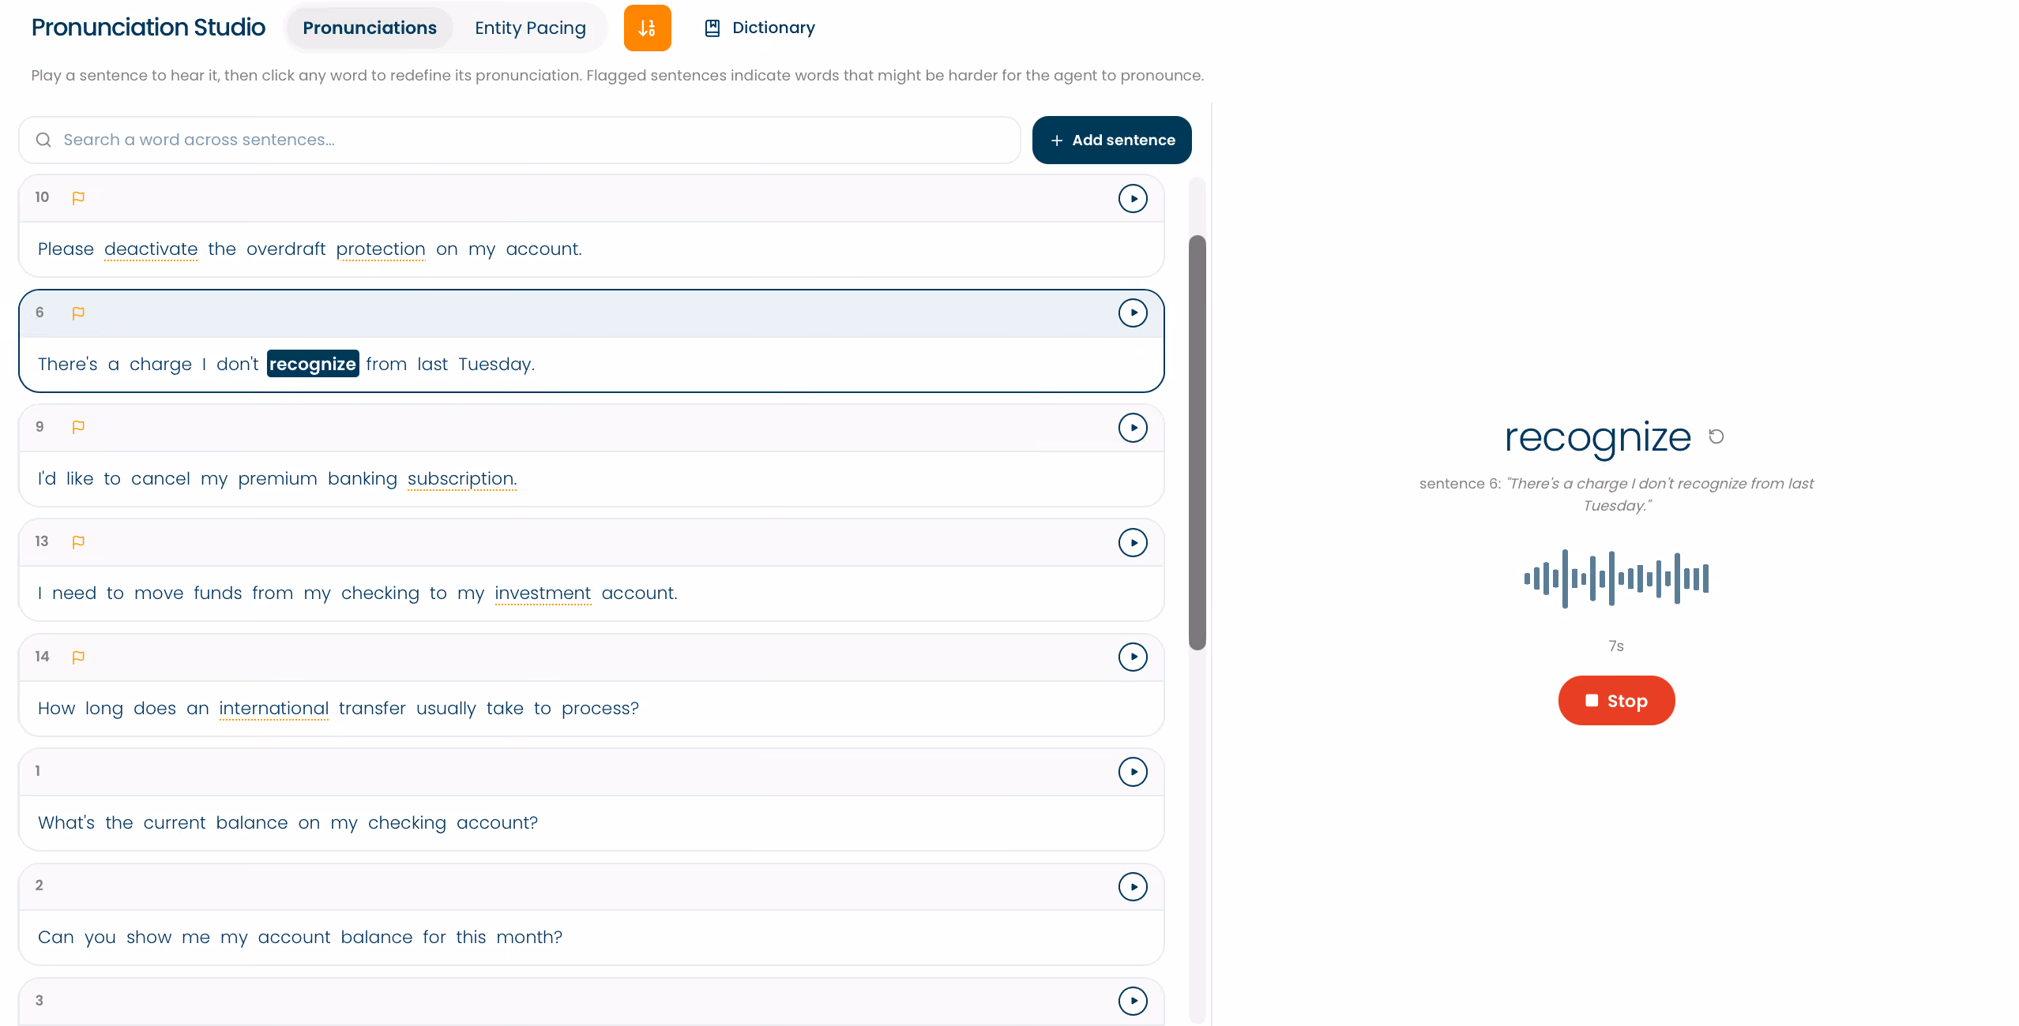Viewport: 2019px width, 1026px height.
Task: Play sentence 9 audio
Action: point(1133,428)
